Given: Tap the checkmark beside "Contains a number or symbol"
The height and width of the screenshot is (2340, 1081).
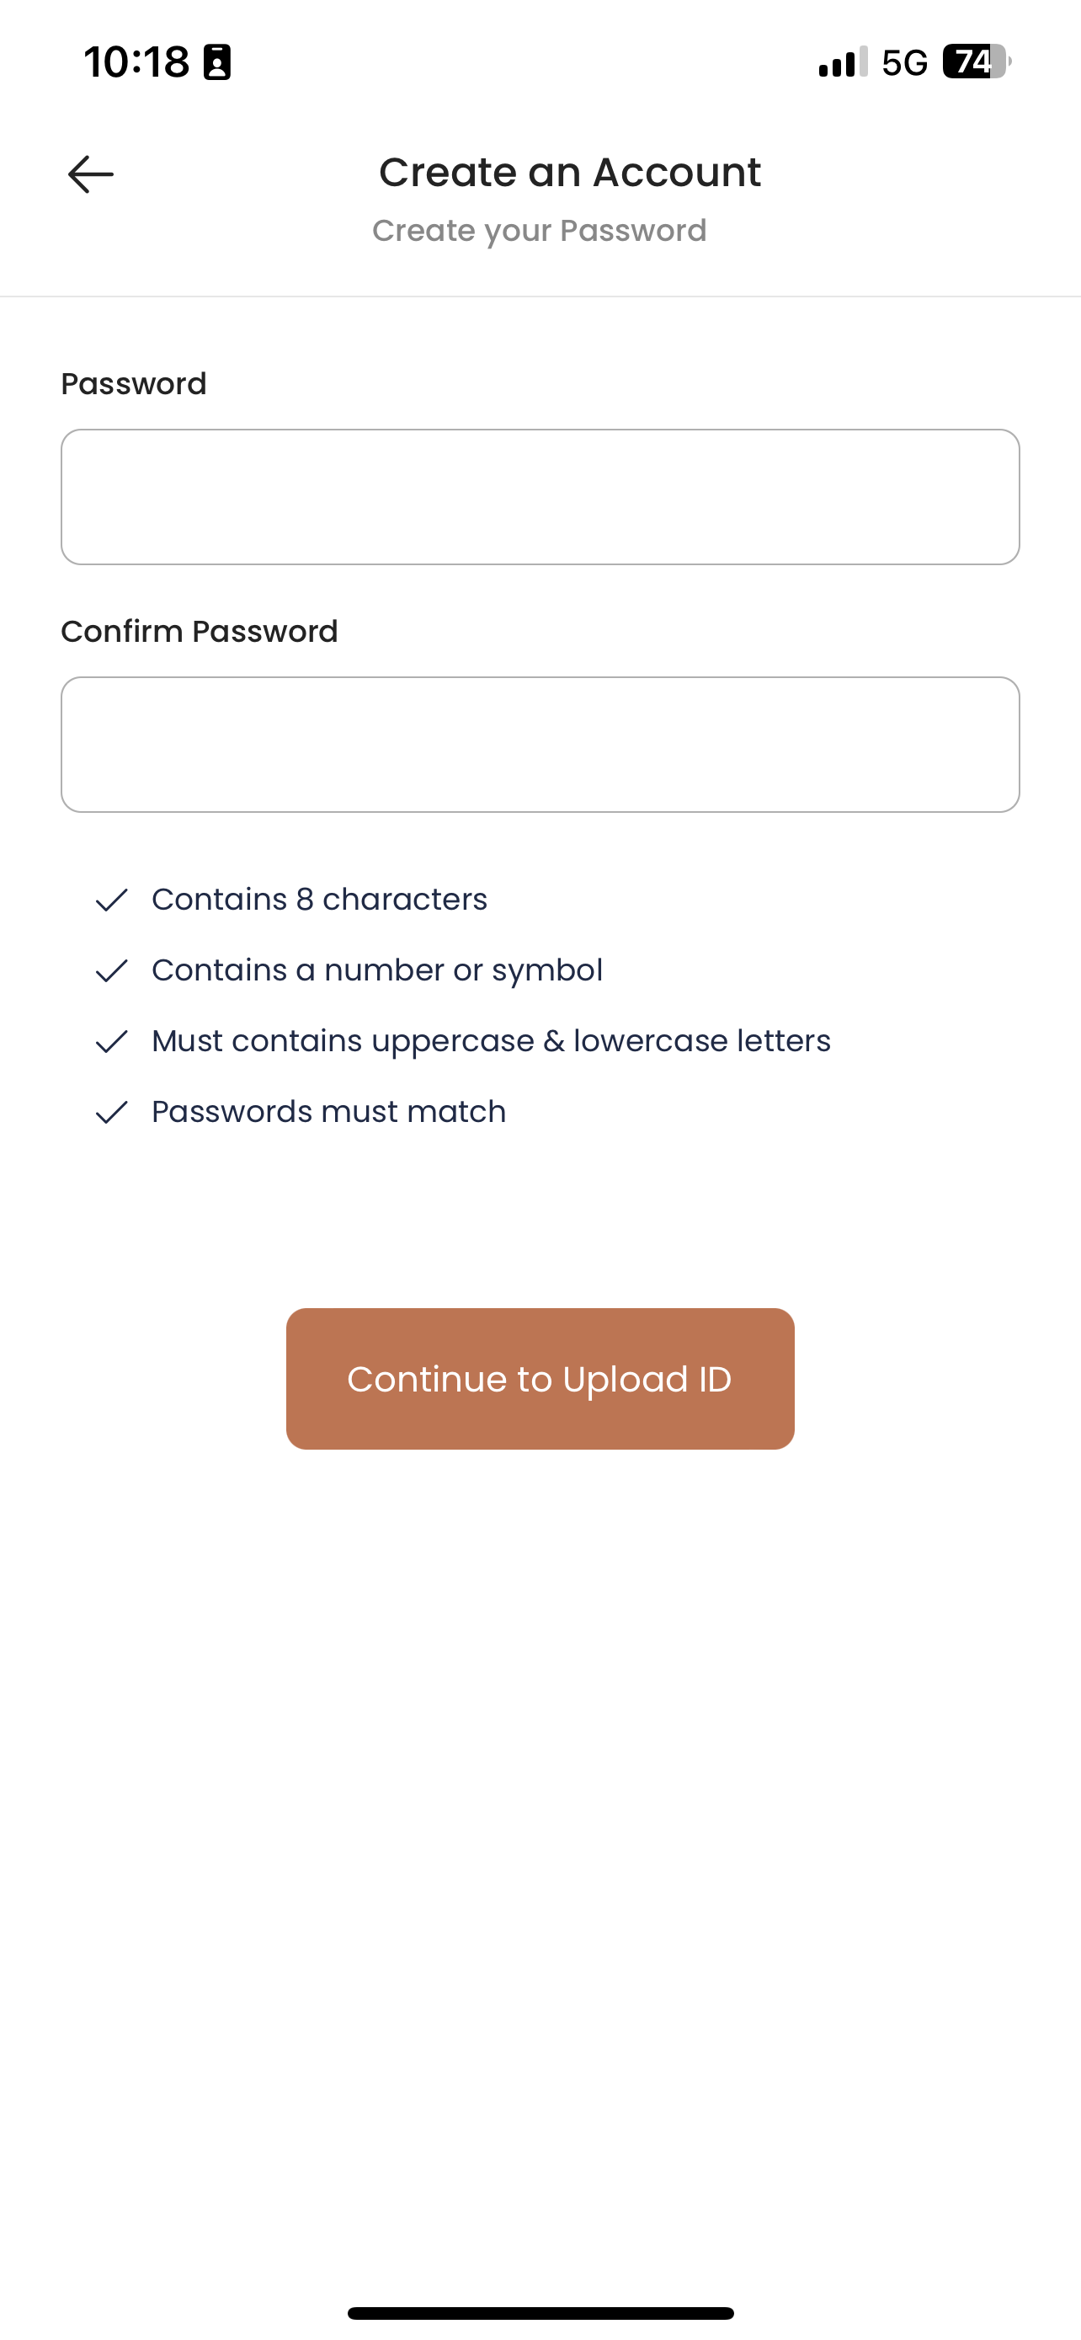Looking at the screenshot, I should (x=112, y=970).
